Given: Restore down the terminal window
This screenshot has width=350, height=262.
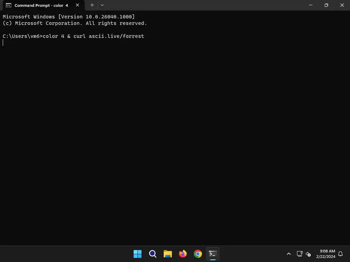Looking at the screenshot, I should (326, 5).
